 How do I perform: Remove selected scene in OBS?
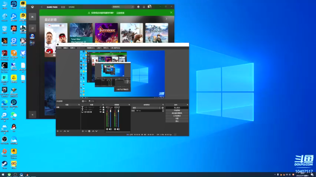tap(61, 131)
